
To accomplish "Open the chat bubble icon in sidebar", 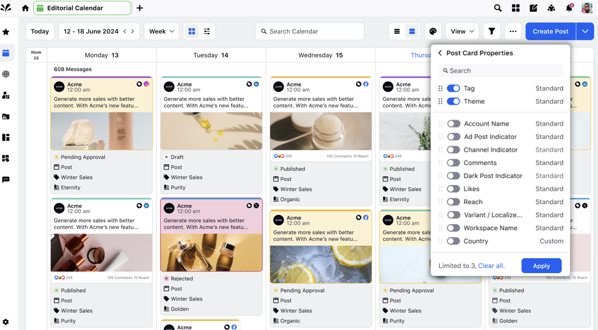I will coord(6,179).
